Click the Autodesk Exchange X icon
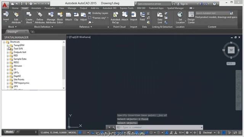Screen dimensions: 244x137 click(201, 4)
